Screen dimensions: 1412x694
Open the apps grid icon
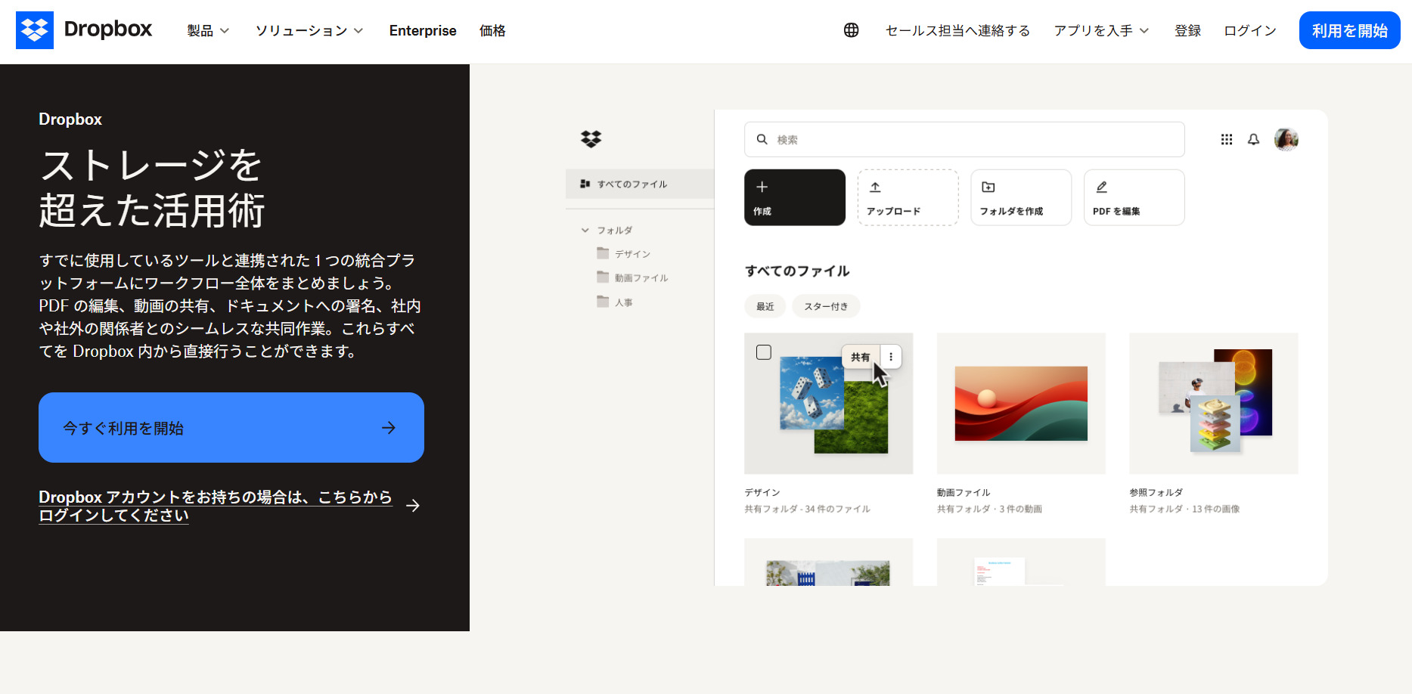(x=1227, y=139)
